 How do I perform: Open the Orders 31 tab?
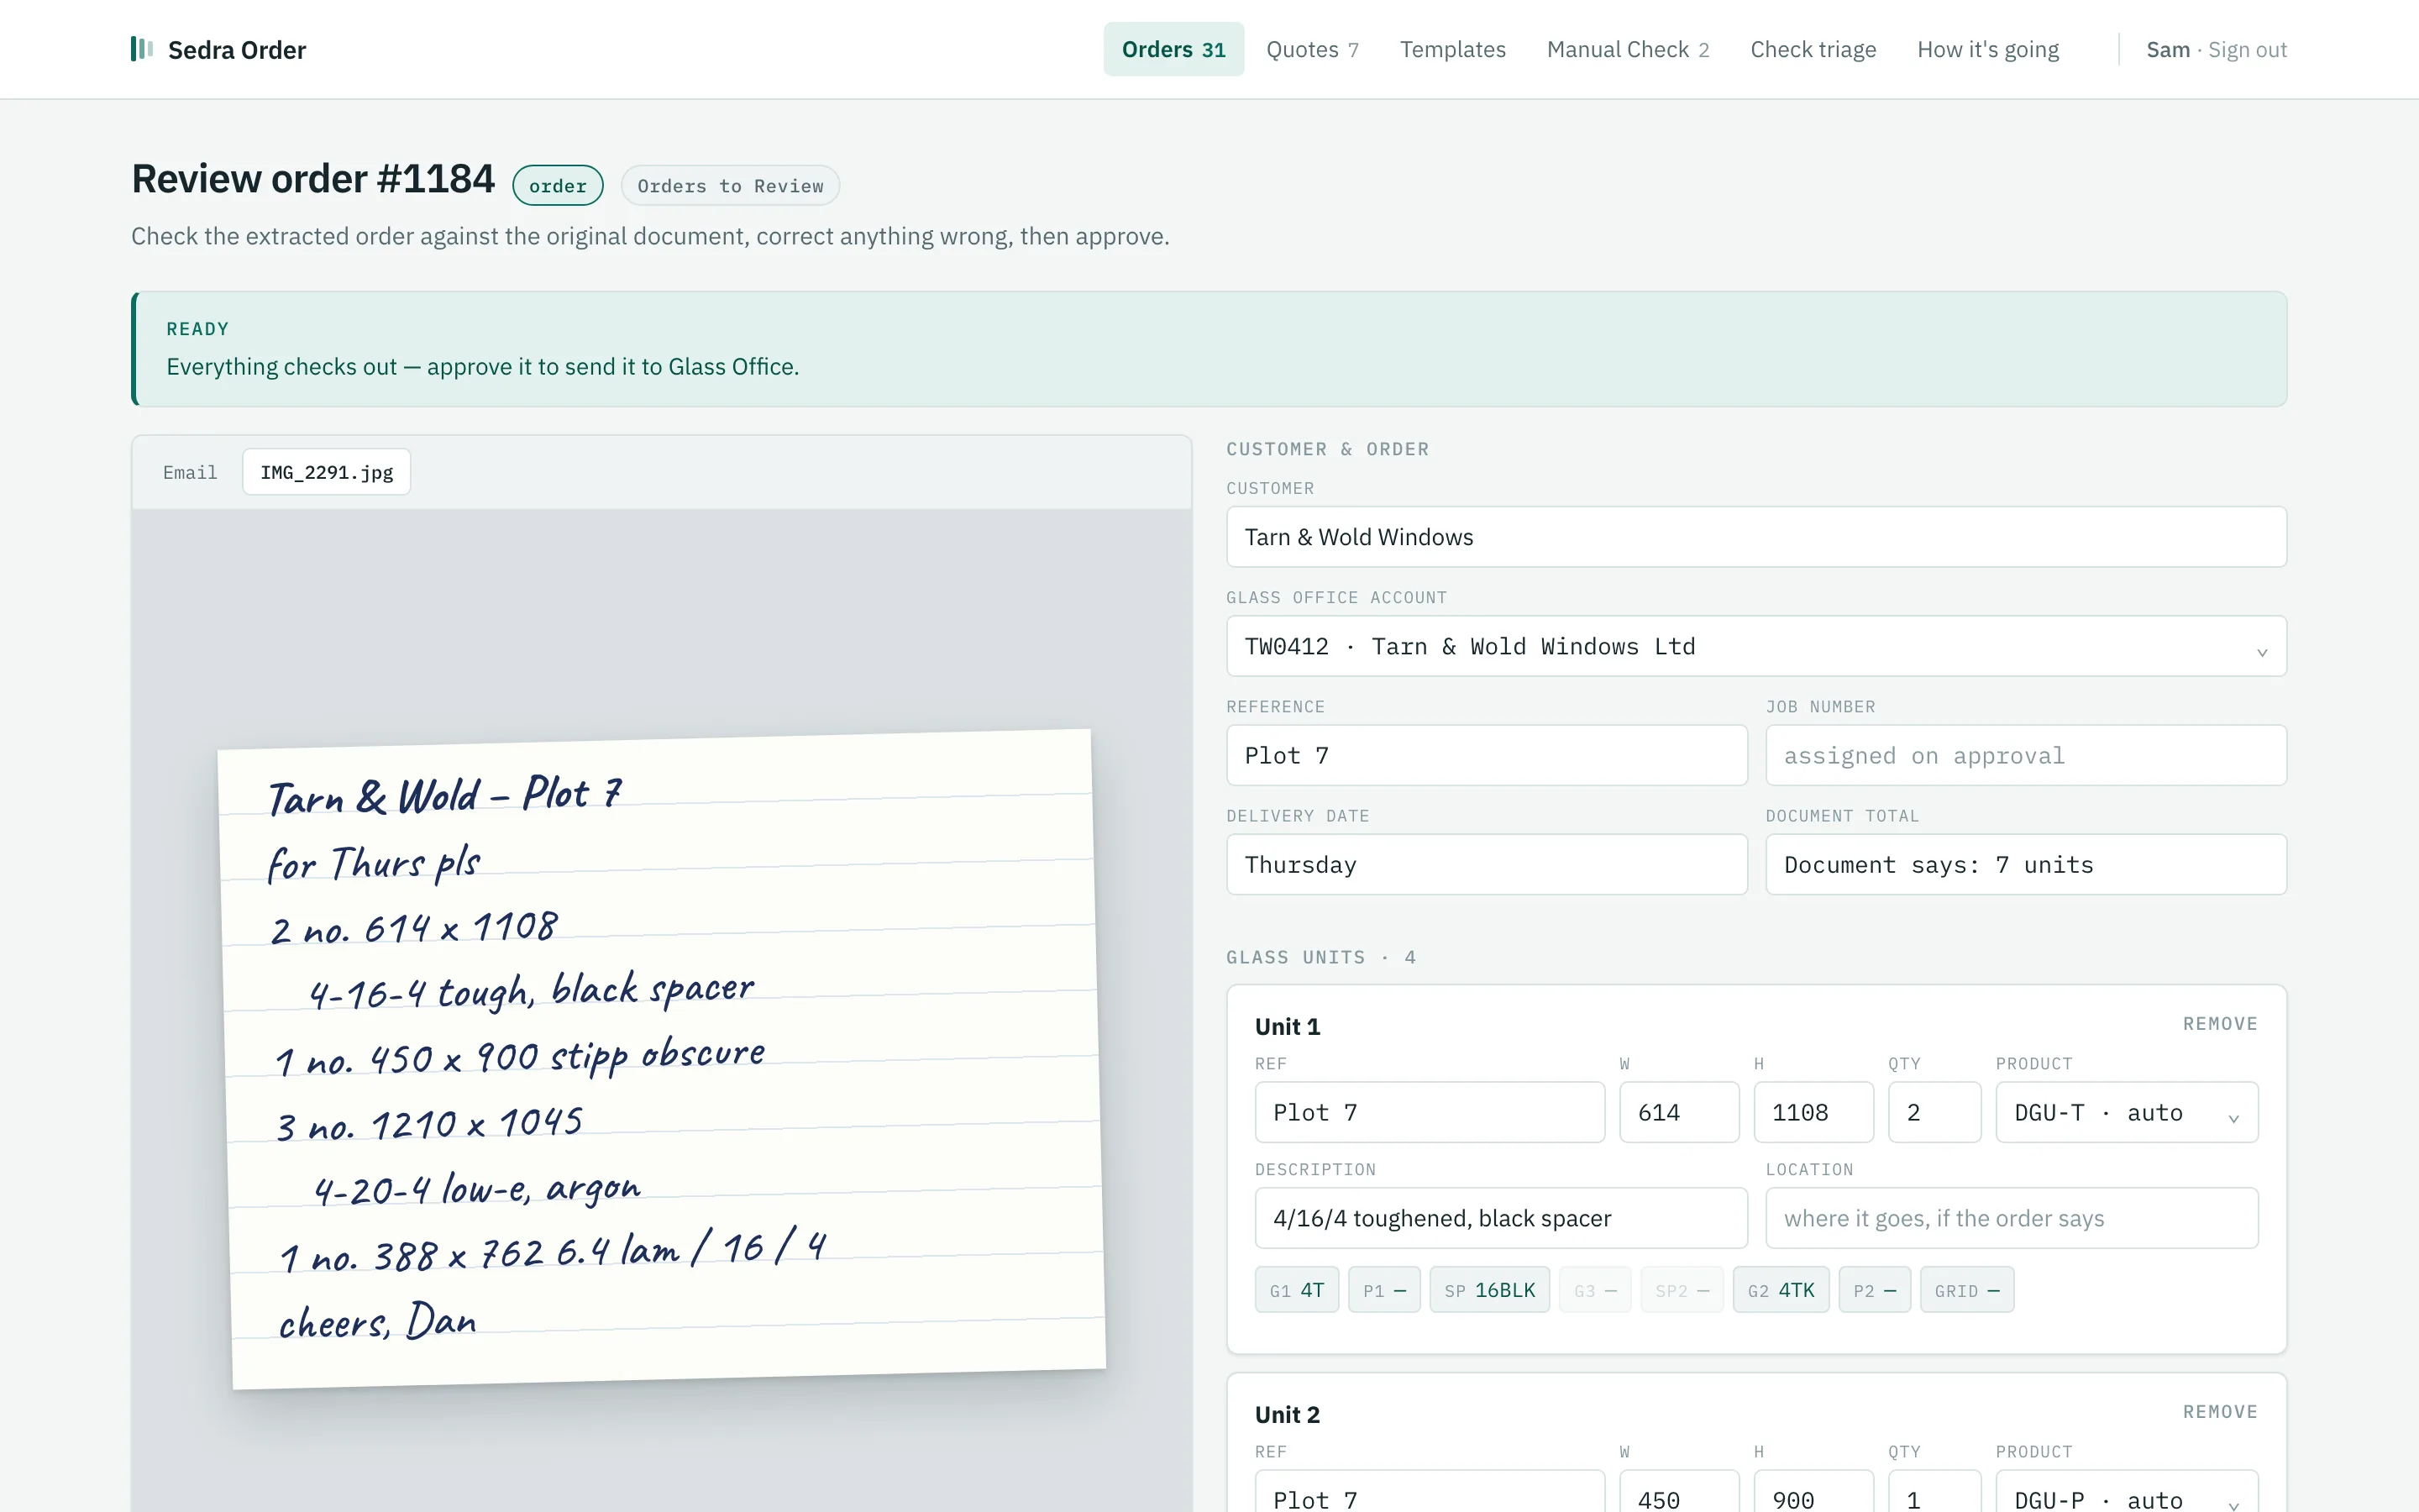click(x=1173, y=49)
